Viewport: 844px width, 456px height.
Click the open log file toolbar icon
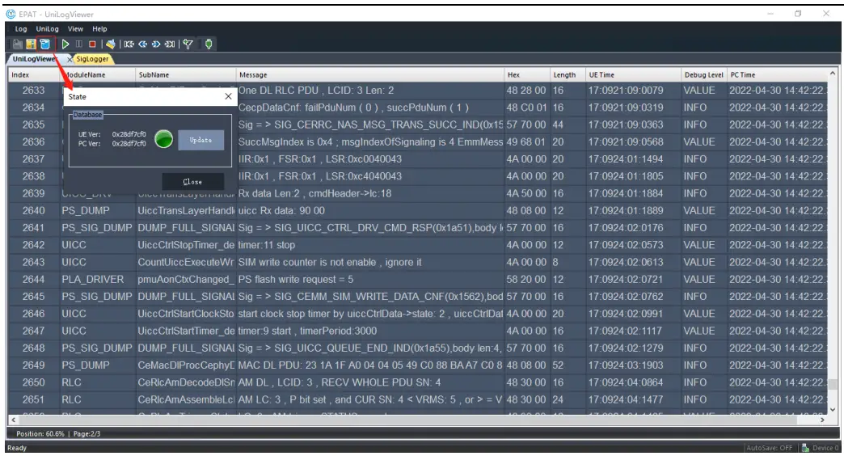(x=18, y=44)
